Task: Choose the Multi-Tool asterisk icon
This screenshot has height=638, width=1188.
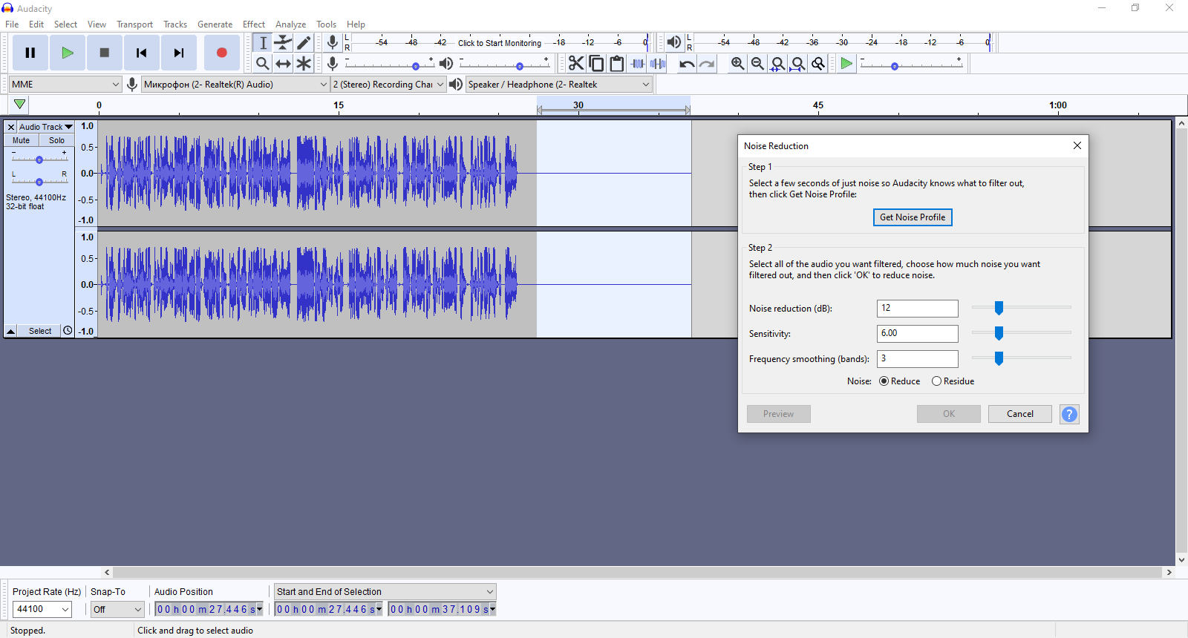Action: pos(304,64)
